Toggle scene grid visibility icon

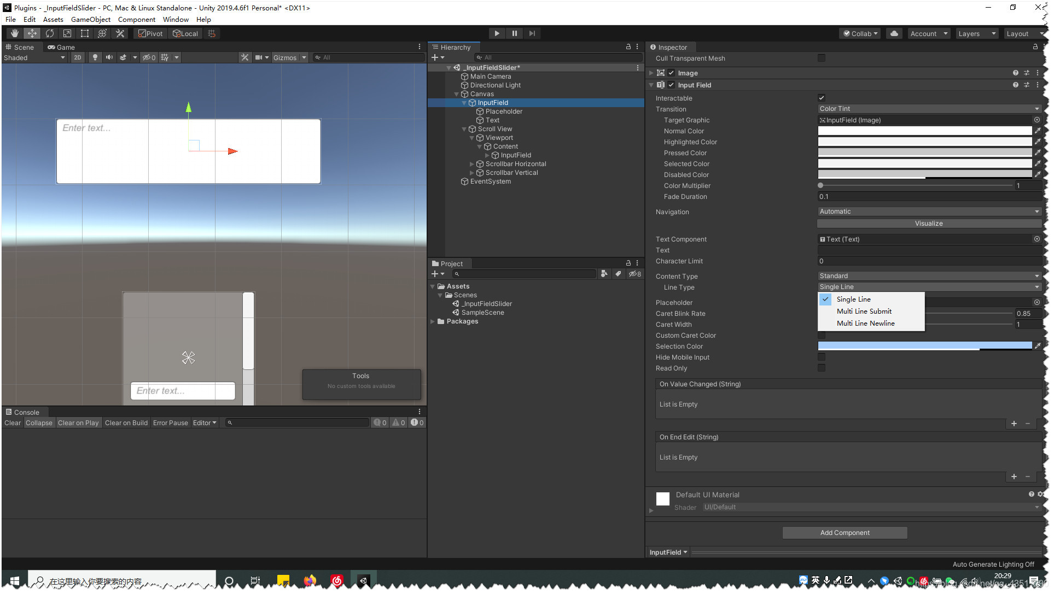pos(165,57)
